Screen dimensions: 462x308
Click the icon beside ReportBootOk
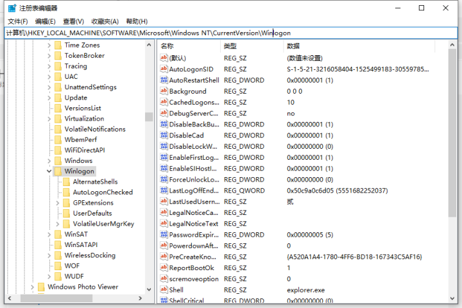pos(164,268)
